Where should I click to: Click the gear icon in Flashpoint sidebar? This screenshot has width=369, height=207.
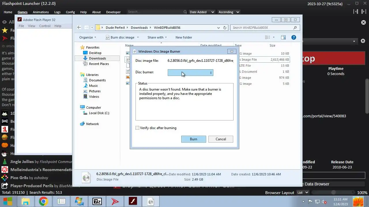pos(363,41)
